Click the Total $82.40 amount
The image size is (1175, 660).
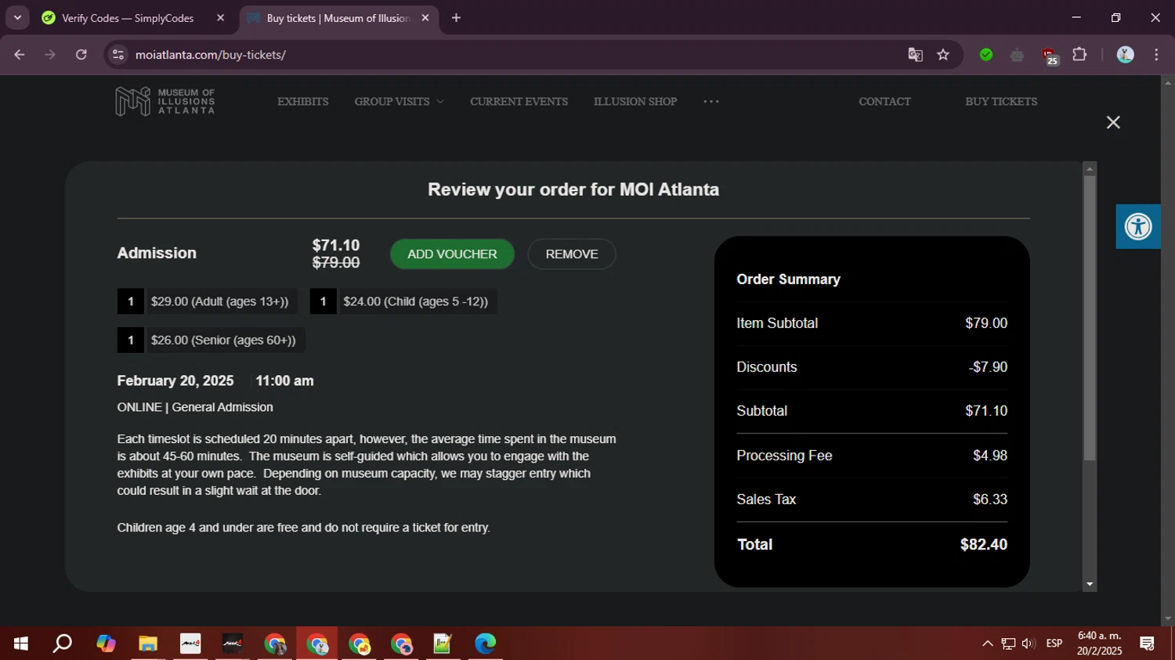coord(984,545)
